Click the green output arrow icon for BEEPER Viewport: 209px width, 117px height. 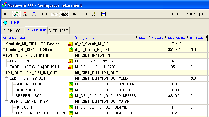point(71,95)
